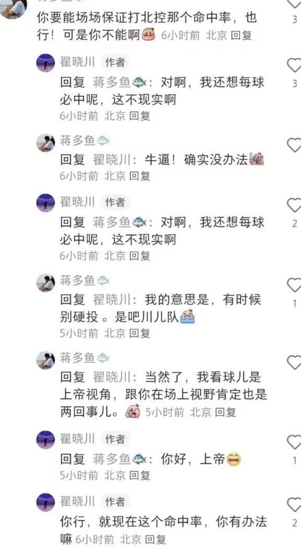The image size is (301, 548).
Task: Like the "上帝视角" comment by 蒋多鱼
Action: [294, 363]
